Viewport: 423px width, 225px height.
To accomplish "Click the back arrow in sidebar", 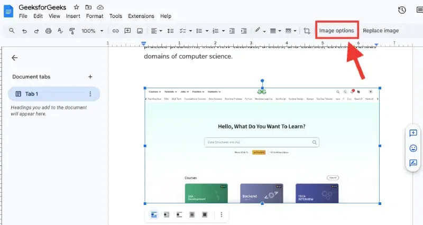I will point(15,58).
